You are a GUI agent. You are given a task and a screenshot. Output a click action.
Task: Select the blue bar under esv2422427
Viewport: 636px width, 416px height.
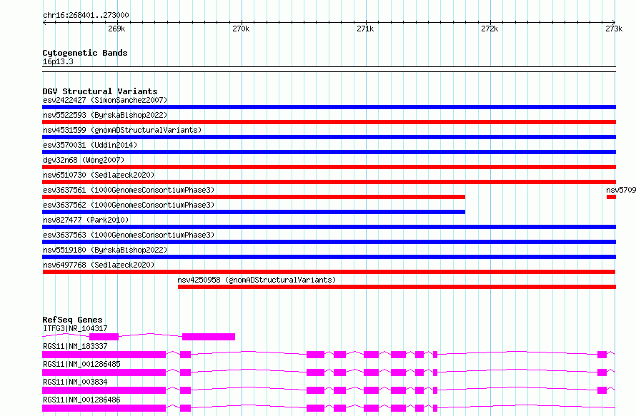click(x=329, y=107)
